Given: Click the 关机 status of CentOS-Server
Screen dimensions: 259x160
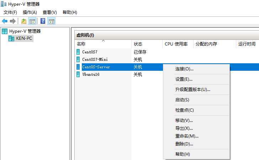Looking at the screenshot, I should coord(138,67).
